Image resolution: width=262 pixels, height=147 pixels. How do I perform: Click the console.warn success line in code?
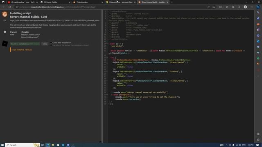click(x=140, y=92)
